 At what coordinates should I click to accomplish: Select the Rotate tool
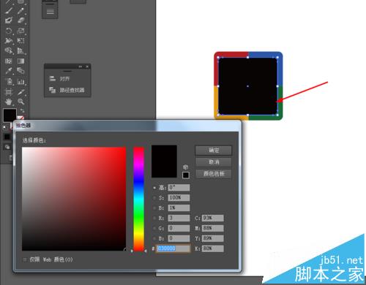[x=9, y=31]
